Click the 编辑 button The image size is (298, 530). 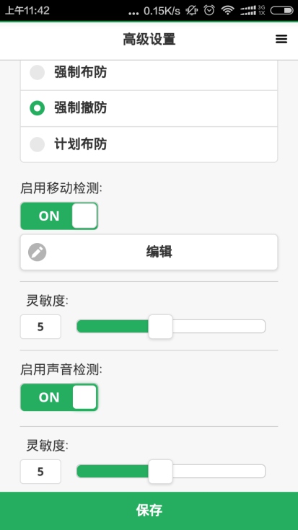click(149, 252)
